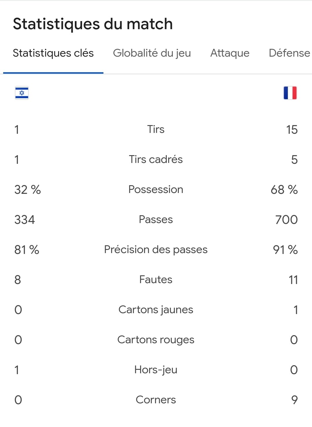
Task: Click the Passes stat label
Action: pos(156,220)
